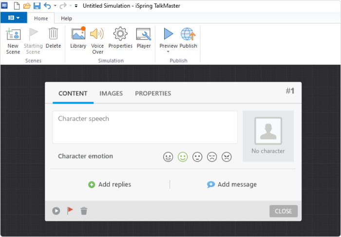Image resolution: width=341 pixels, height=237 pixels.
Task: Select the sad face emotion
Action: 212,157
